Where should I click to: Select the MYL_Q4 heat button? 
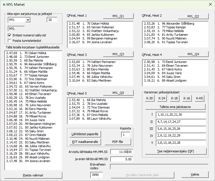[x=193, y=54]
